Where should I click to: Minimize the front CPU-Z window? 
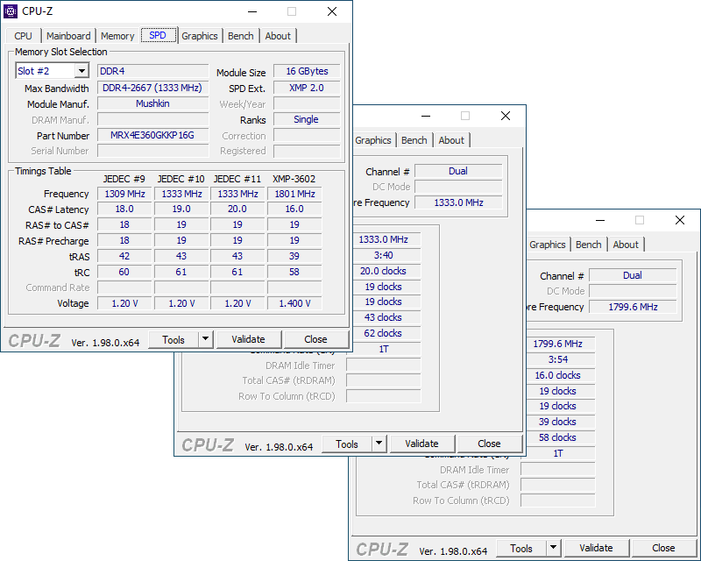pyautogui.click(x=252, y=11)
